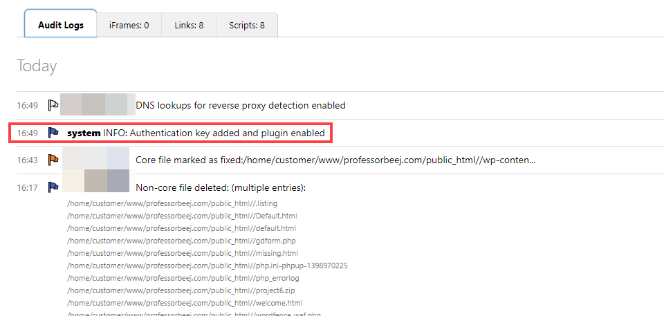Open the iFrames: 0 tab
664x316 pixels.
tap(129, 25)
